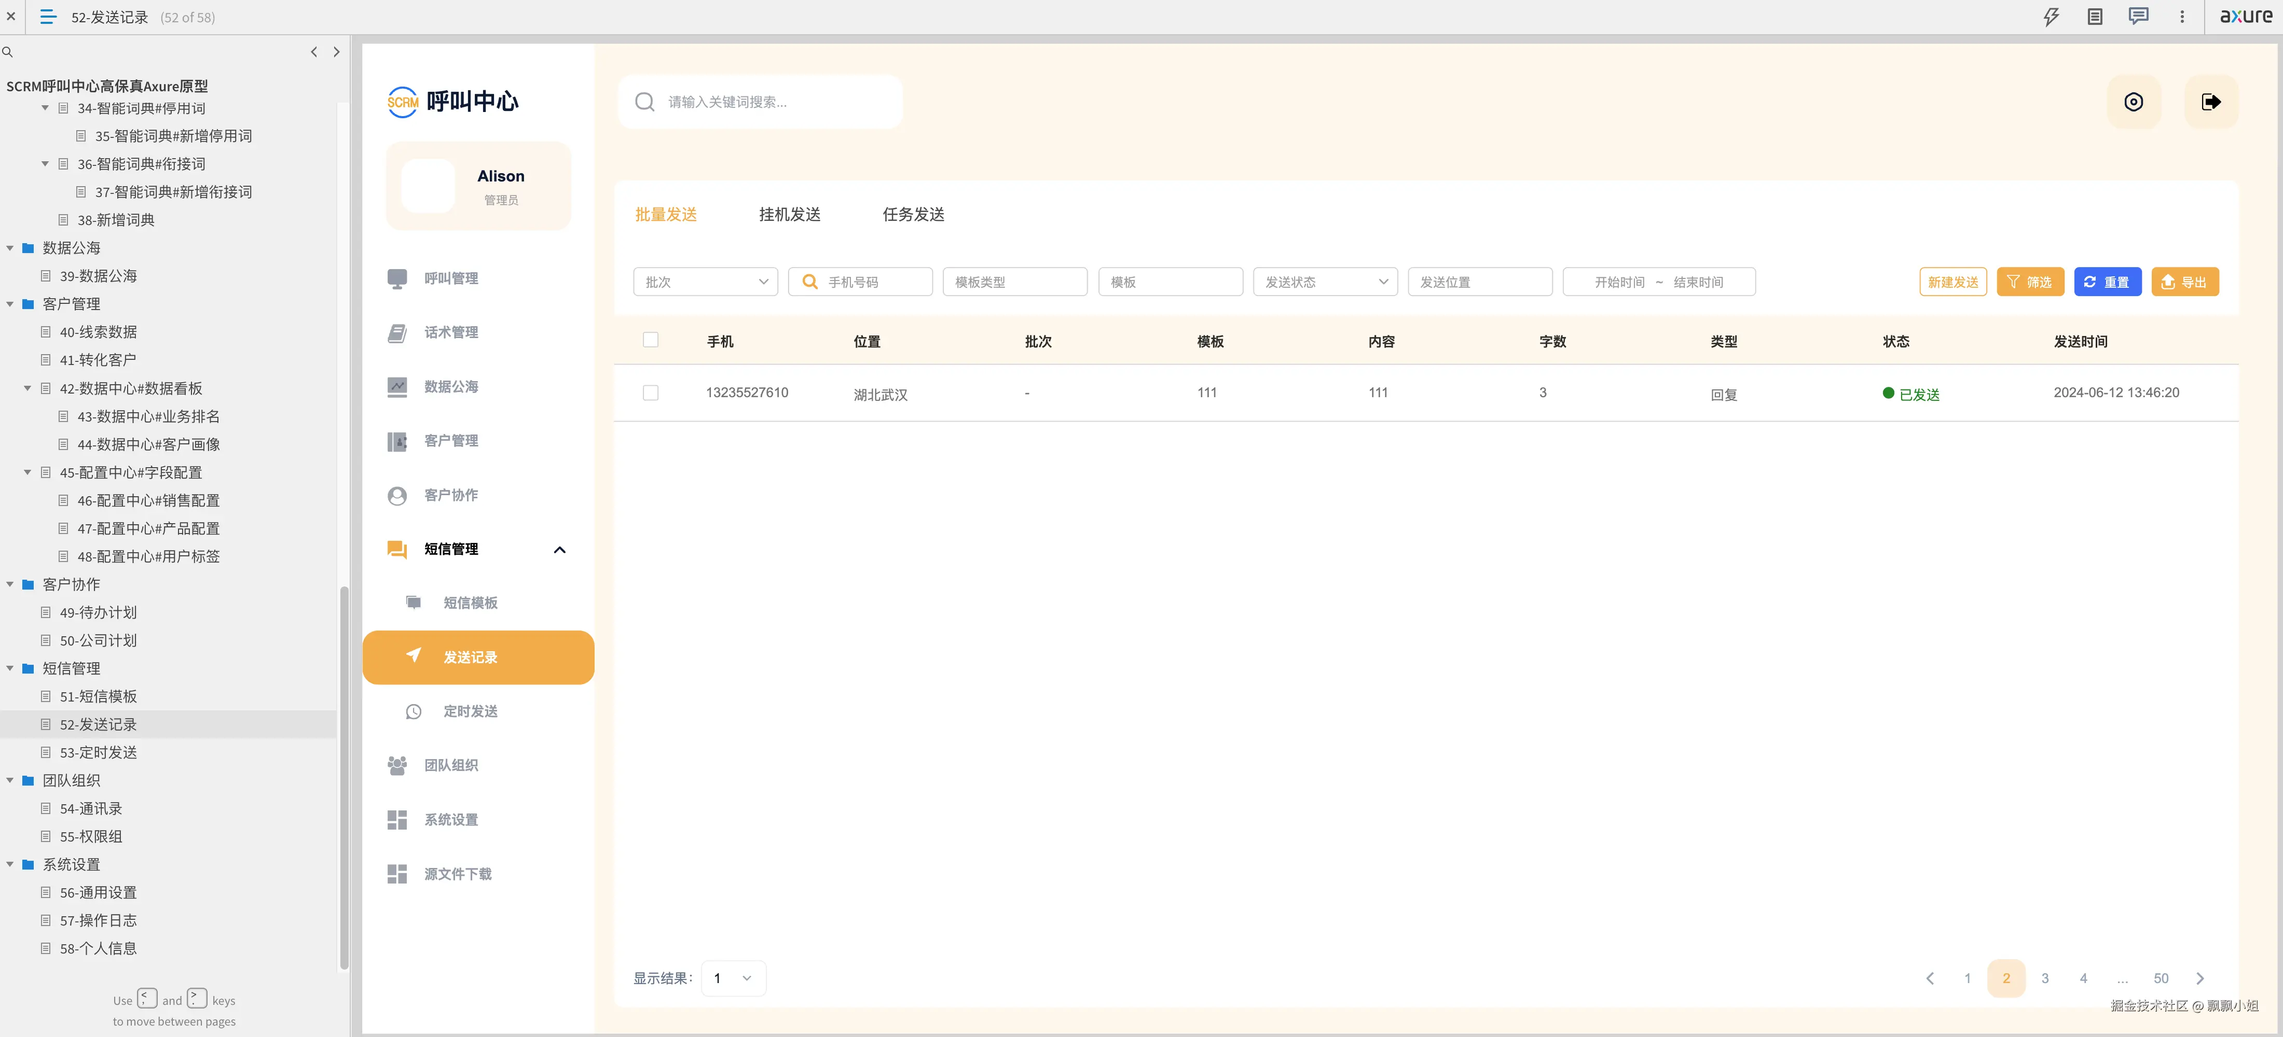Open the 数据公海 module
The height and width of the screenshot is (1037, 2283).
pos(449,386)
